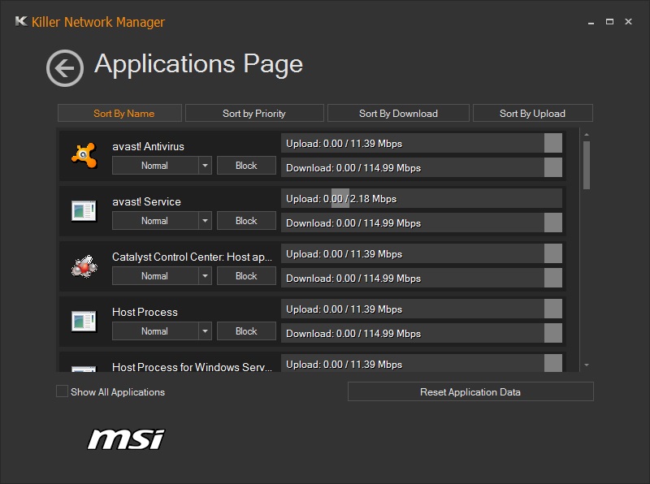Click Reset Application Data
This screenshot has height=484, width=650.
pyautogui.click(x=471, y=391)
